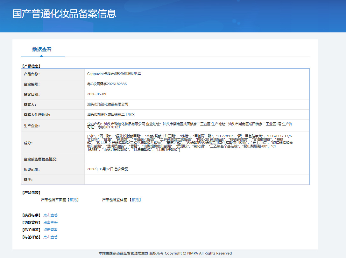Click the 【电子标签】 label
The width and height of the screenshot is (346, 258).
(x=31, y=230)
